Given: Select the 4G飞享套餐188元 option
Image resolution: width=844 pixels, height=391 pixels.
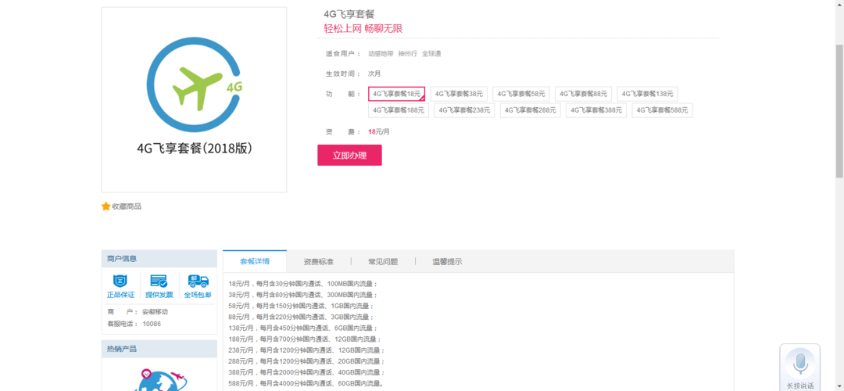Looking at the screenshot, I should 399,110.
